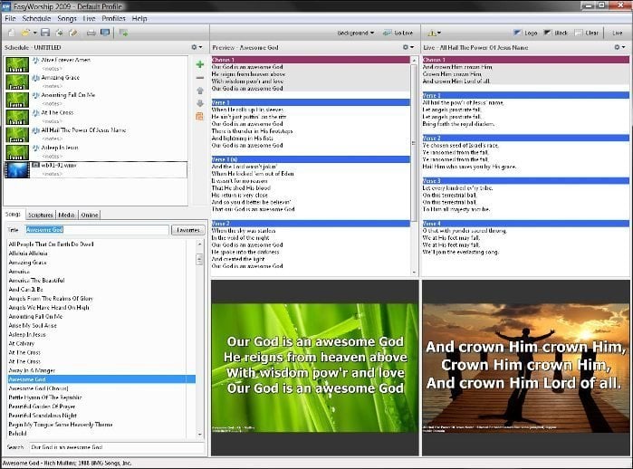Screen dimensions: 633x469
Task: Select Awesome God in song list
Action: [101, 379]
